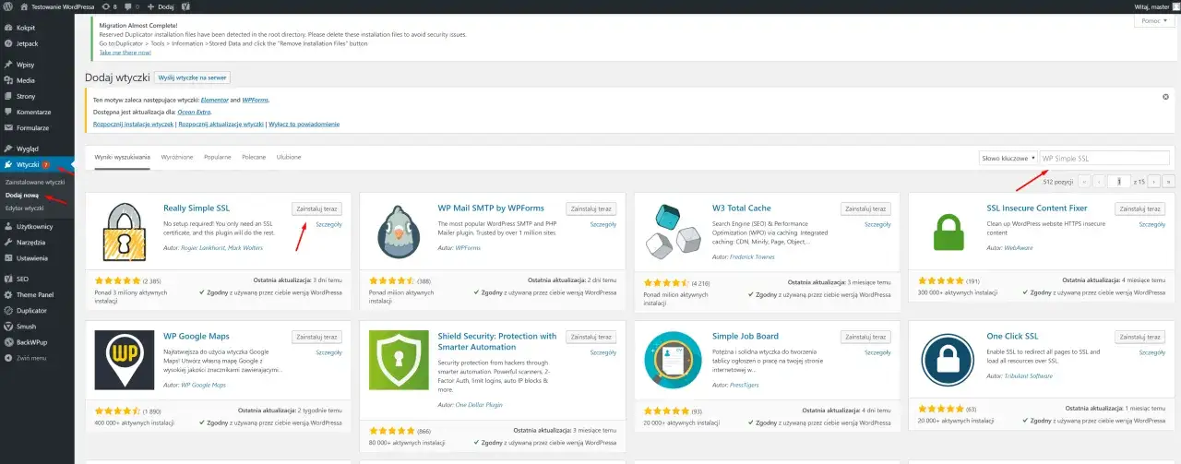Click the WP Mail SMTP bird thumbnail
Image resolution: width=1181 pixels, height=464 pixels.
coord(400,231)
